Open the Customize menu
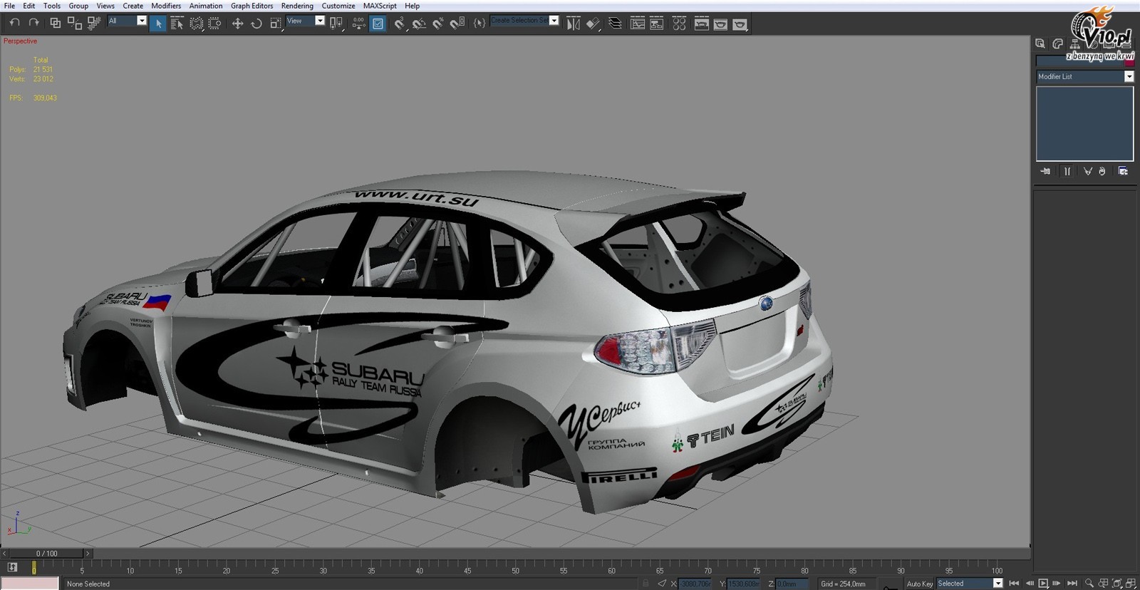This screenshot has width=1140, height=590. point(338,6)
